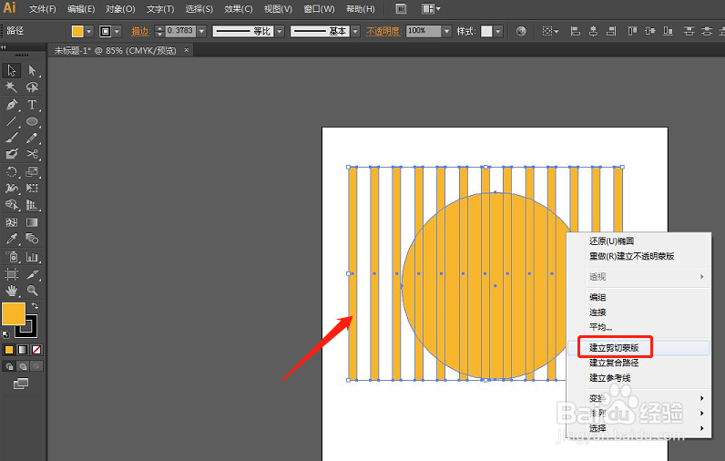Expand the opacity 100% dropdown
The image size is (725, 461).
(x=446, y=32)
